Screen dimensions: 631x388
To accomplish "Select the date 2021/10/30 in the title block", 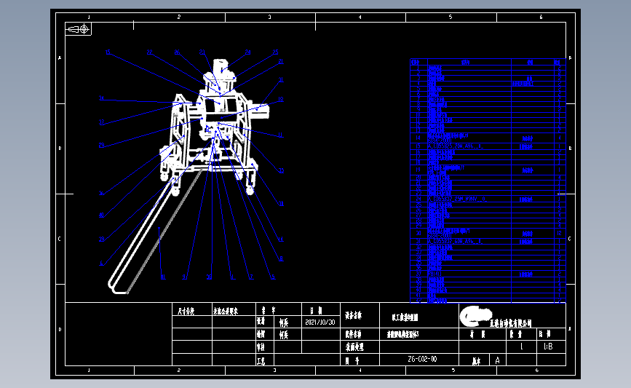I will tap(320, 322).
